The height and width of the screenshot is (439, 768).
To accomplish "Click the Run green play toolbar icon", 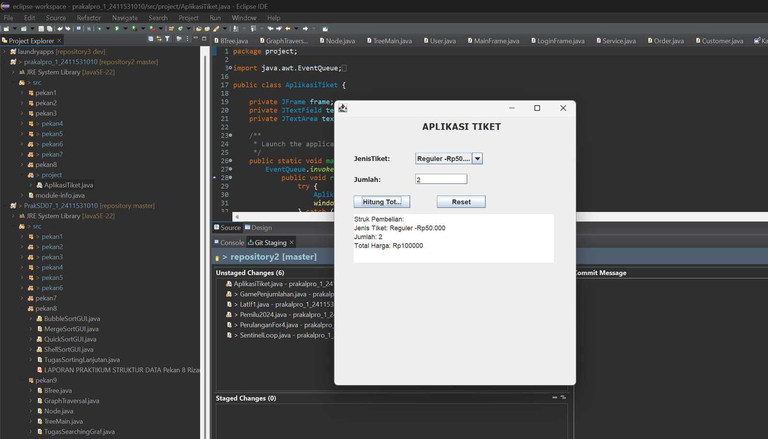I will click(x=117, y=29).
